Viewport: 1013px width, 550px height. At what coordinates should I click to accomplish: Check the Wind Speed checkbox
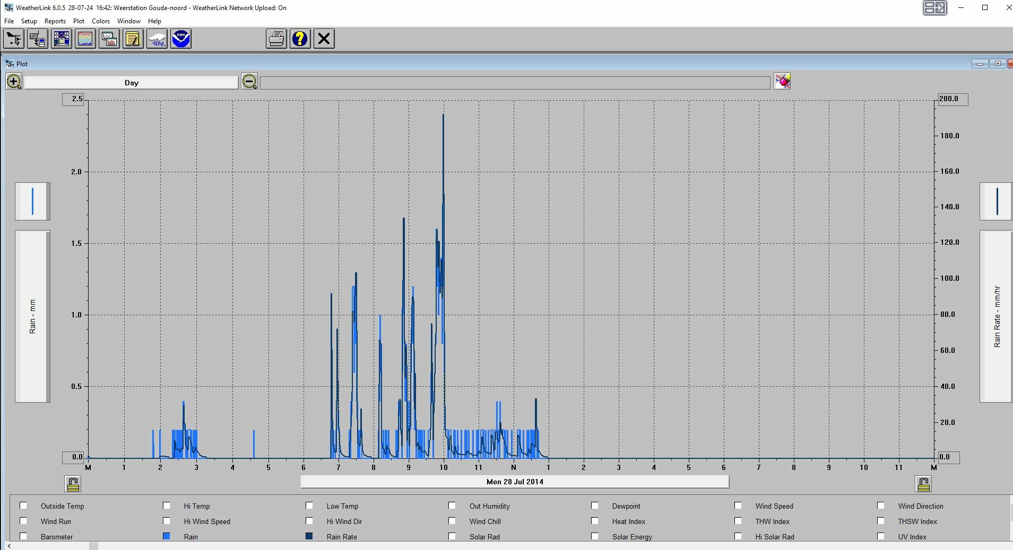point(738,505)
